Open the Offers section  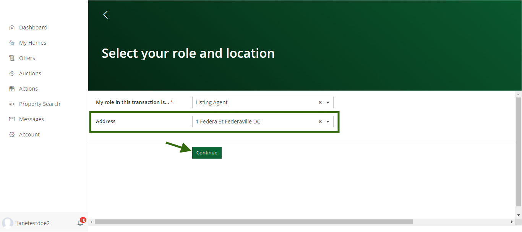[27, 58]
